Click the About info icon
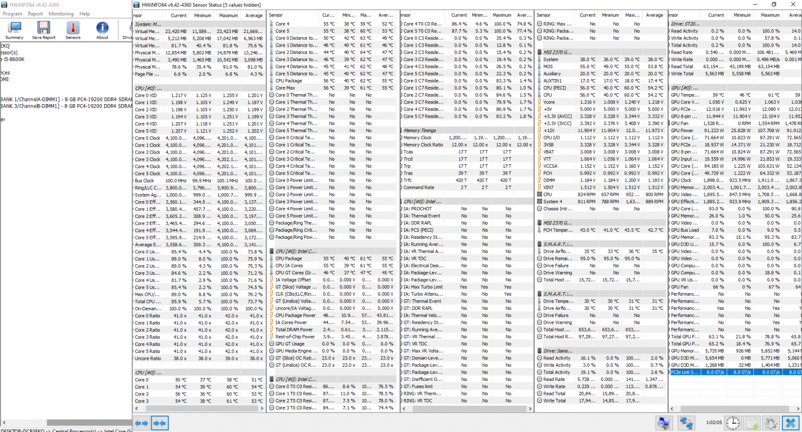 [x=102, y=30]
